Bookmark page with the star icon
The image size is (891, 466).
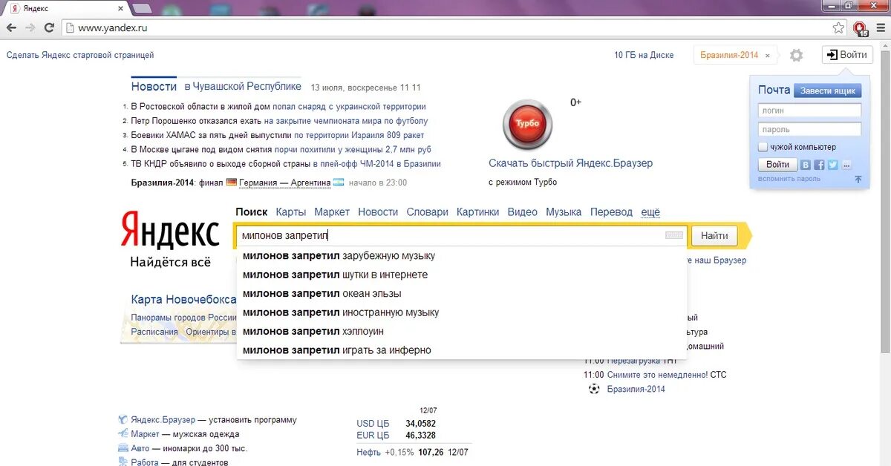pyautogui.click(x=838, y=28)
